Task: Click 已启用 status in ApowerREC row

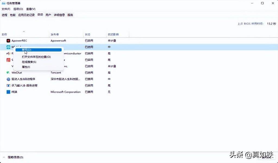Action: click(89, 41)
